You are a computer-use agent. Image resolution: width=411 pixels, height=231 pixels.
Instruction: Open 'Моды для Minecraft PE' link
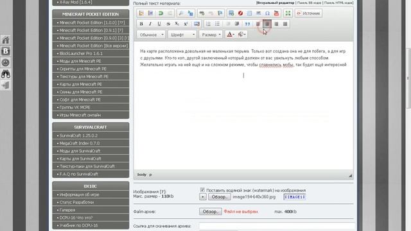click(x=80, y=61)
